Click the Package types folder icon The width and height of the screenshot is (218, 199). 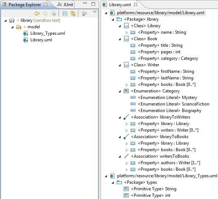[119, 182]
